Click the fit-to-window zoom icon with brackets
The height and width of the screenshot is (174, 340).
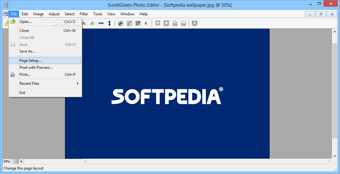pos(158,23)
